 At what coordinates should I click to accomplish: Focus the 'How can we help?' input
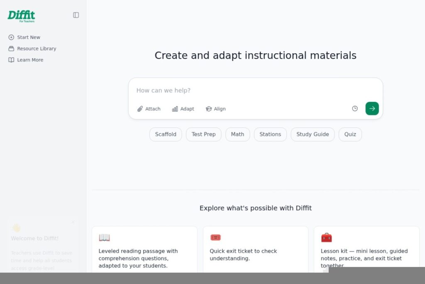[255, 90]
